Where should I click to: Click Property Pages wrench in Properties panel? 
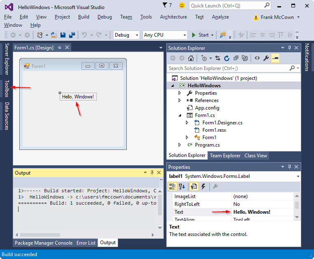click(216, 187)
